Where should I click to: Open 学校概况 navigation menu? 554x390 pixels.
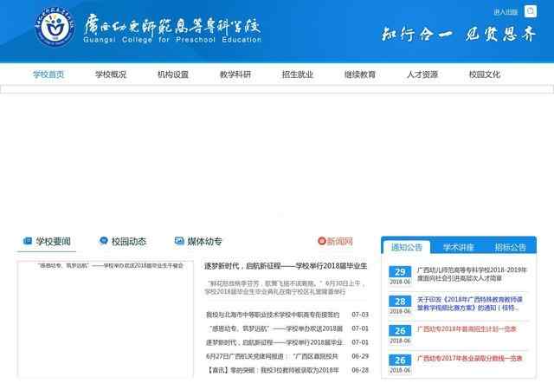[x=111, y=75]
